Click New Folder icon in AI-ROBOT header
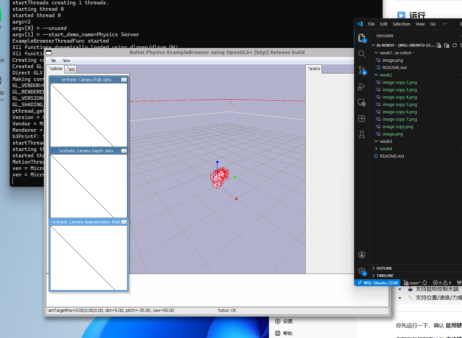 (x=447, y=45)
